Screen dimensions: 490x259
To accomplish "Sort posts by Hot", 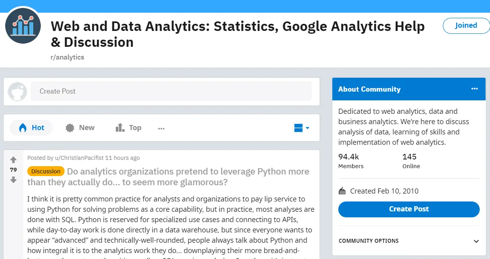I will click(x=31, y=128).
